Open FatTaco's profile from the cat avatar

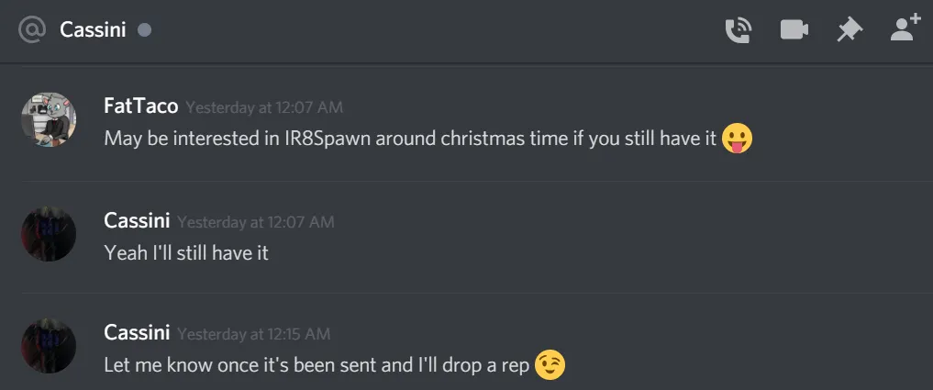pyautogui.click(x=49, y=119)
